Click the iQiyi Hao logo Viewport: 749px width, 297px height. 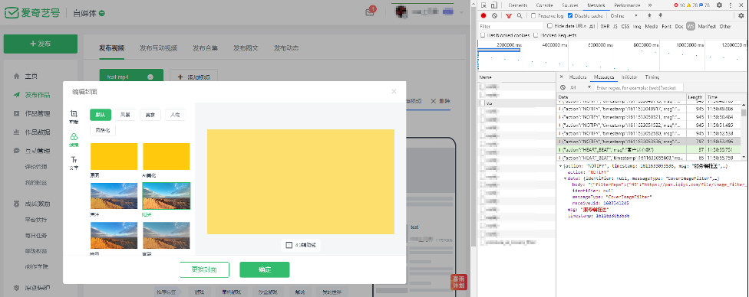32,13
